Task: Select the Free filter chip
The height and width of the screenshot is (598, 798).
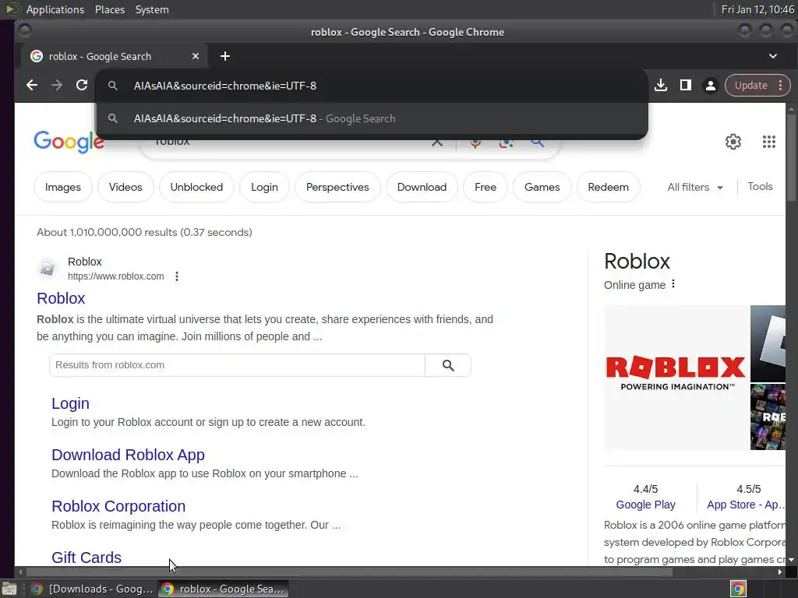Action: point(486,187)
